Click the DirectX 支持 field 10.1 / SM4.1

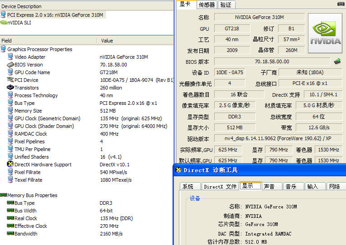click(x=323, y=94)
